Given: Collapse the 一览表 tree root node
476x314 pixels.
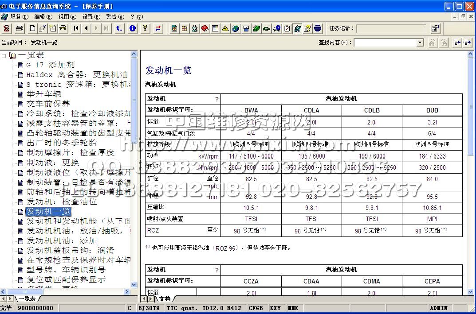Looking at the screenshot, I should click(4, 55).
